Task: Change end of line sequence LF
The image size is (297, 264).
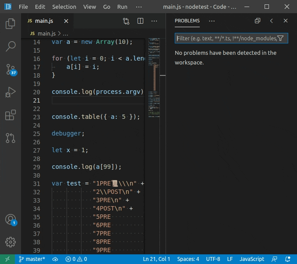Action: point(230,259)
